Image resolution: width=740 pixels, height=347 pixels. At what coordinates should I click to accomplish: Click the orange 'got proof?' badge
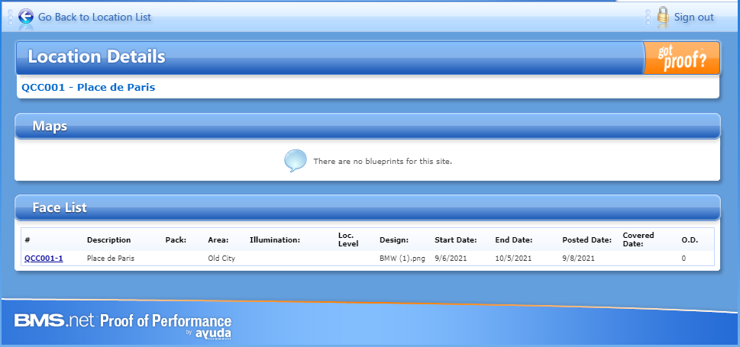pos(681,58)
